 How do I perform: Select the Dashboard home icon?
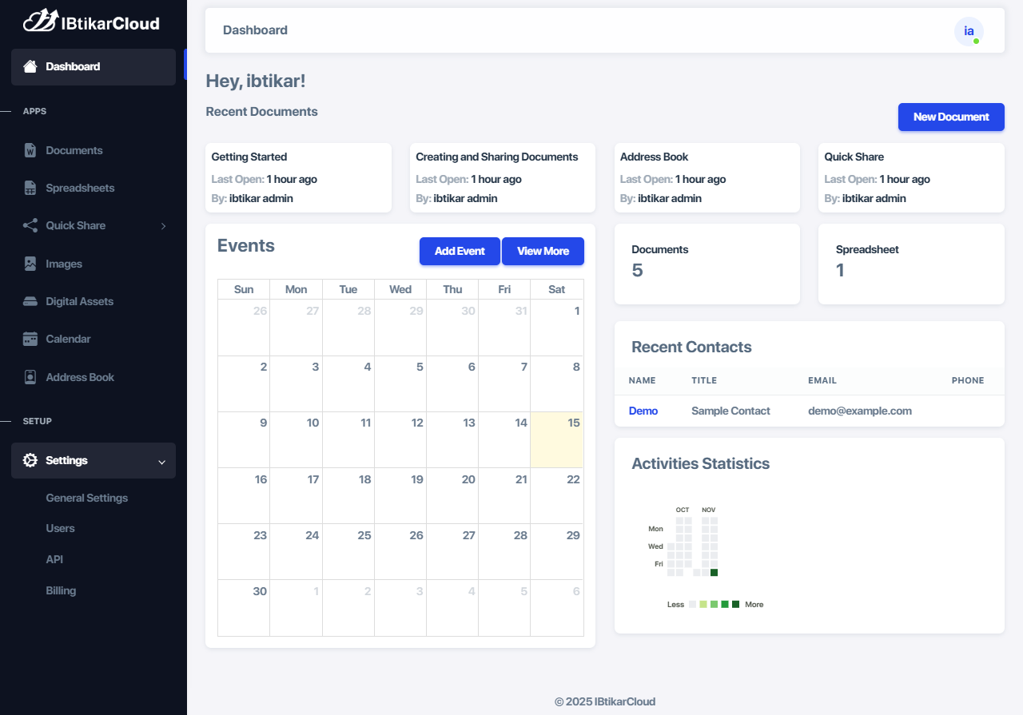click(30, 66)
